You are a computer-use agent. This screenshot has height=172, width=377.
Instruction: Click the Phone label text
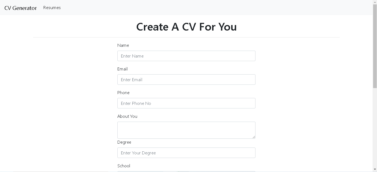click(123, 92)
